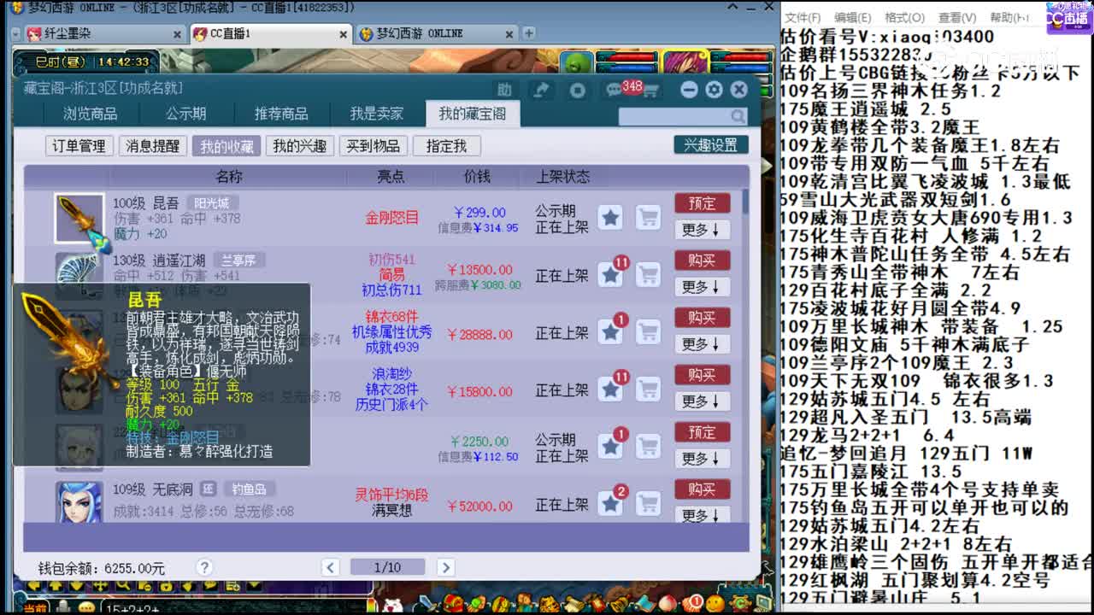Toggle favorite star for ¥13500.00 item
1094x615 pixels.
[610, 275]
